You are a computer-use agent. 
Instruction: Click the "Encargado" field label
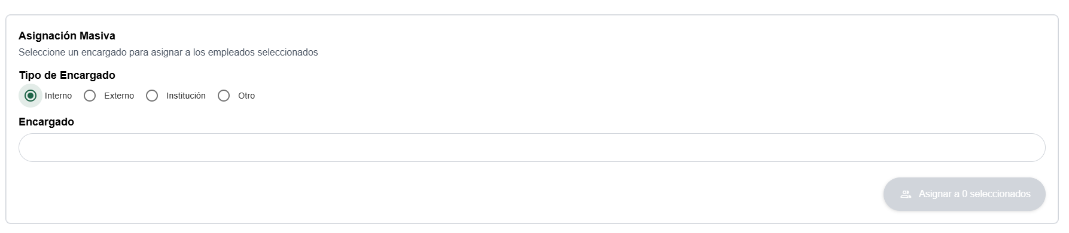point(47,122)
